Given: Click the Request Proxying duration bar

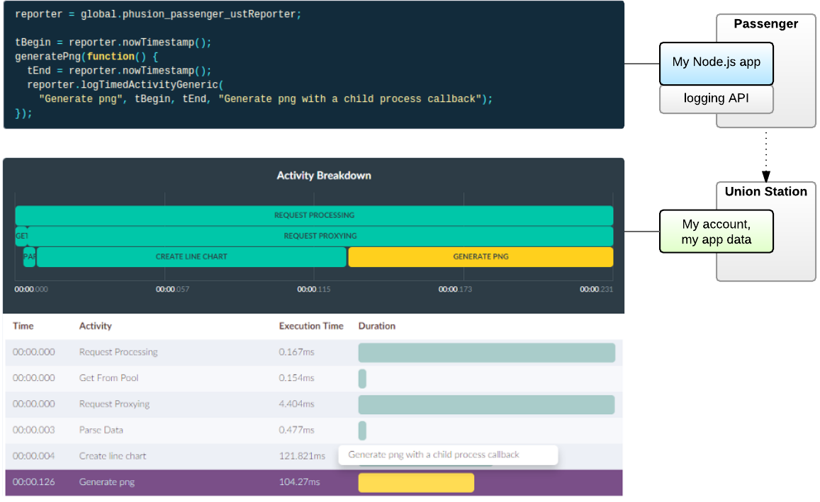Looking at the screenshot, I should 486,405.
